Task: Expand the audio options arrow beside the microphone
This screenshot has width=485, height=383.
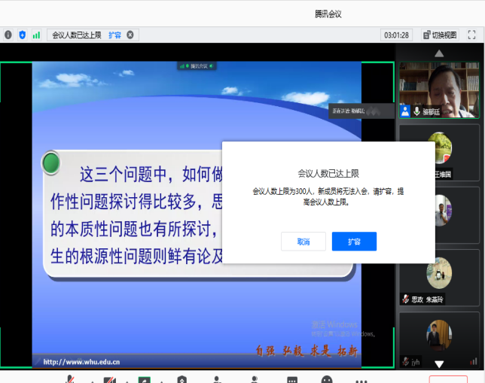Action: 92,381
